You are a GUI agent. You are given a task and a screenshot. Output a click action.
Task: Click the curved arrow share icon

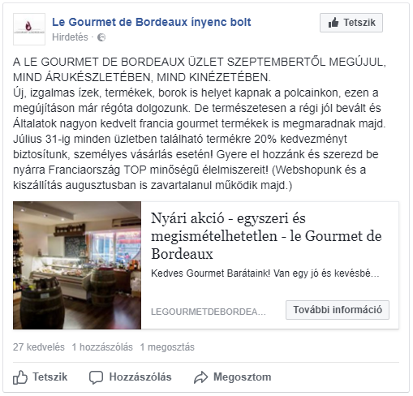point(200,377)
